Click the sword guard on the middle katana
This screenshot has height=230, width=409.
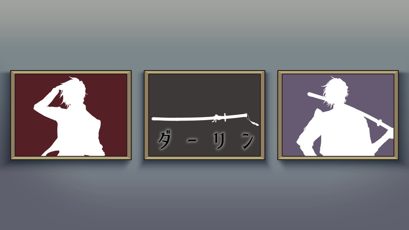(225, 118)
